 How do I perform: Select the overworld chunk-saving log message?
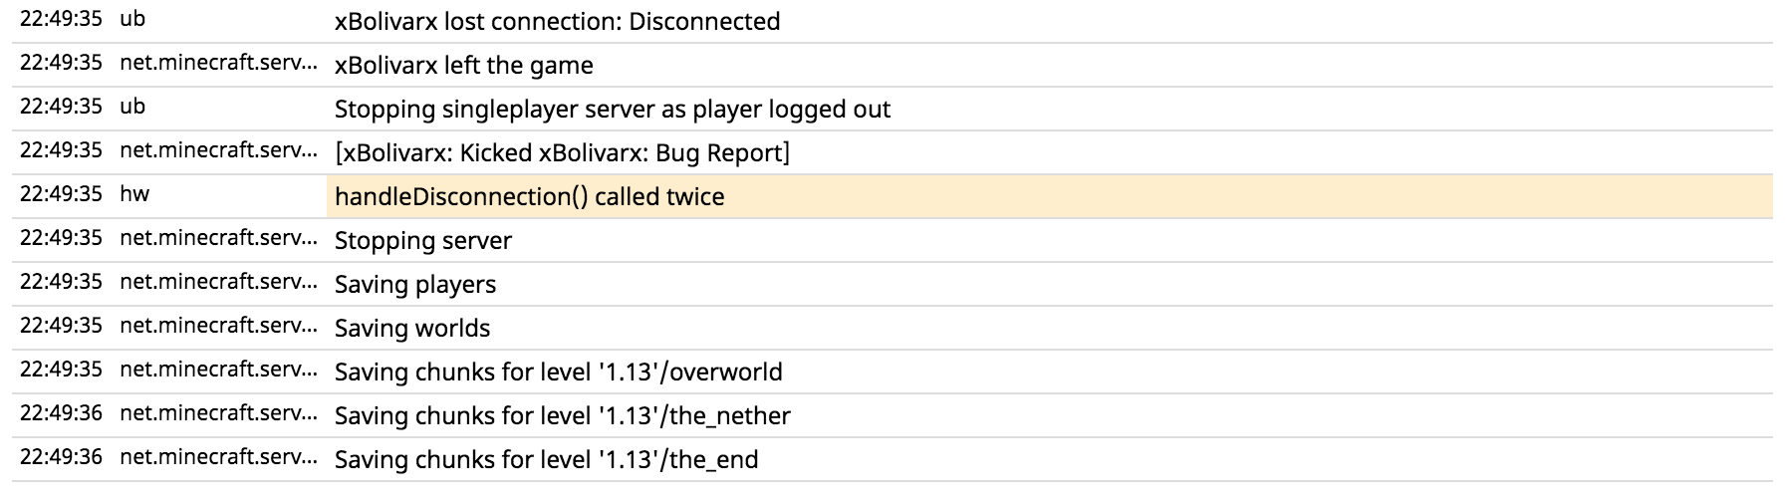point(558,372)
